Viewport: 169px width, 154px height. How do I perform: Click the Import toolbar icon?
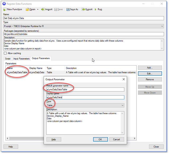(43, 9)
